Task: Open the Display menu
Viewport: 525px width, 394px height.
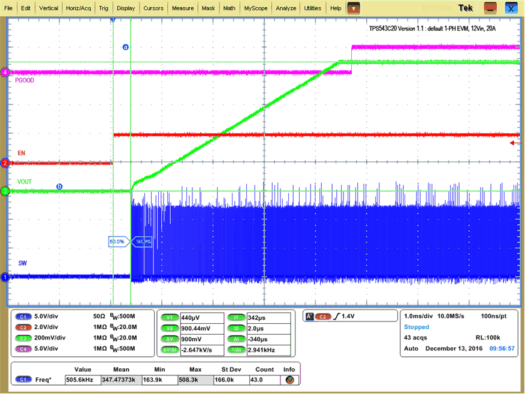Action: point(126,8)
